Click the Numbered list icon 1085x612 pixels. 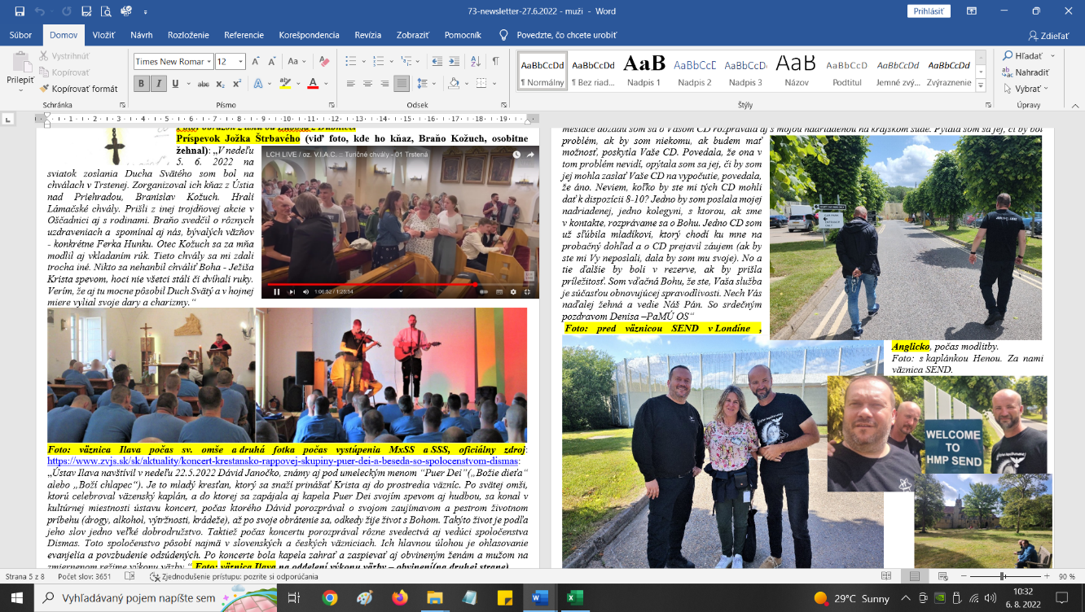click(379, 62)
